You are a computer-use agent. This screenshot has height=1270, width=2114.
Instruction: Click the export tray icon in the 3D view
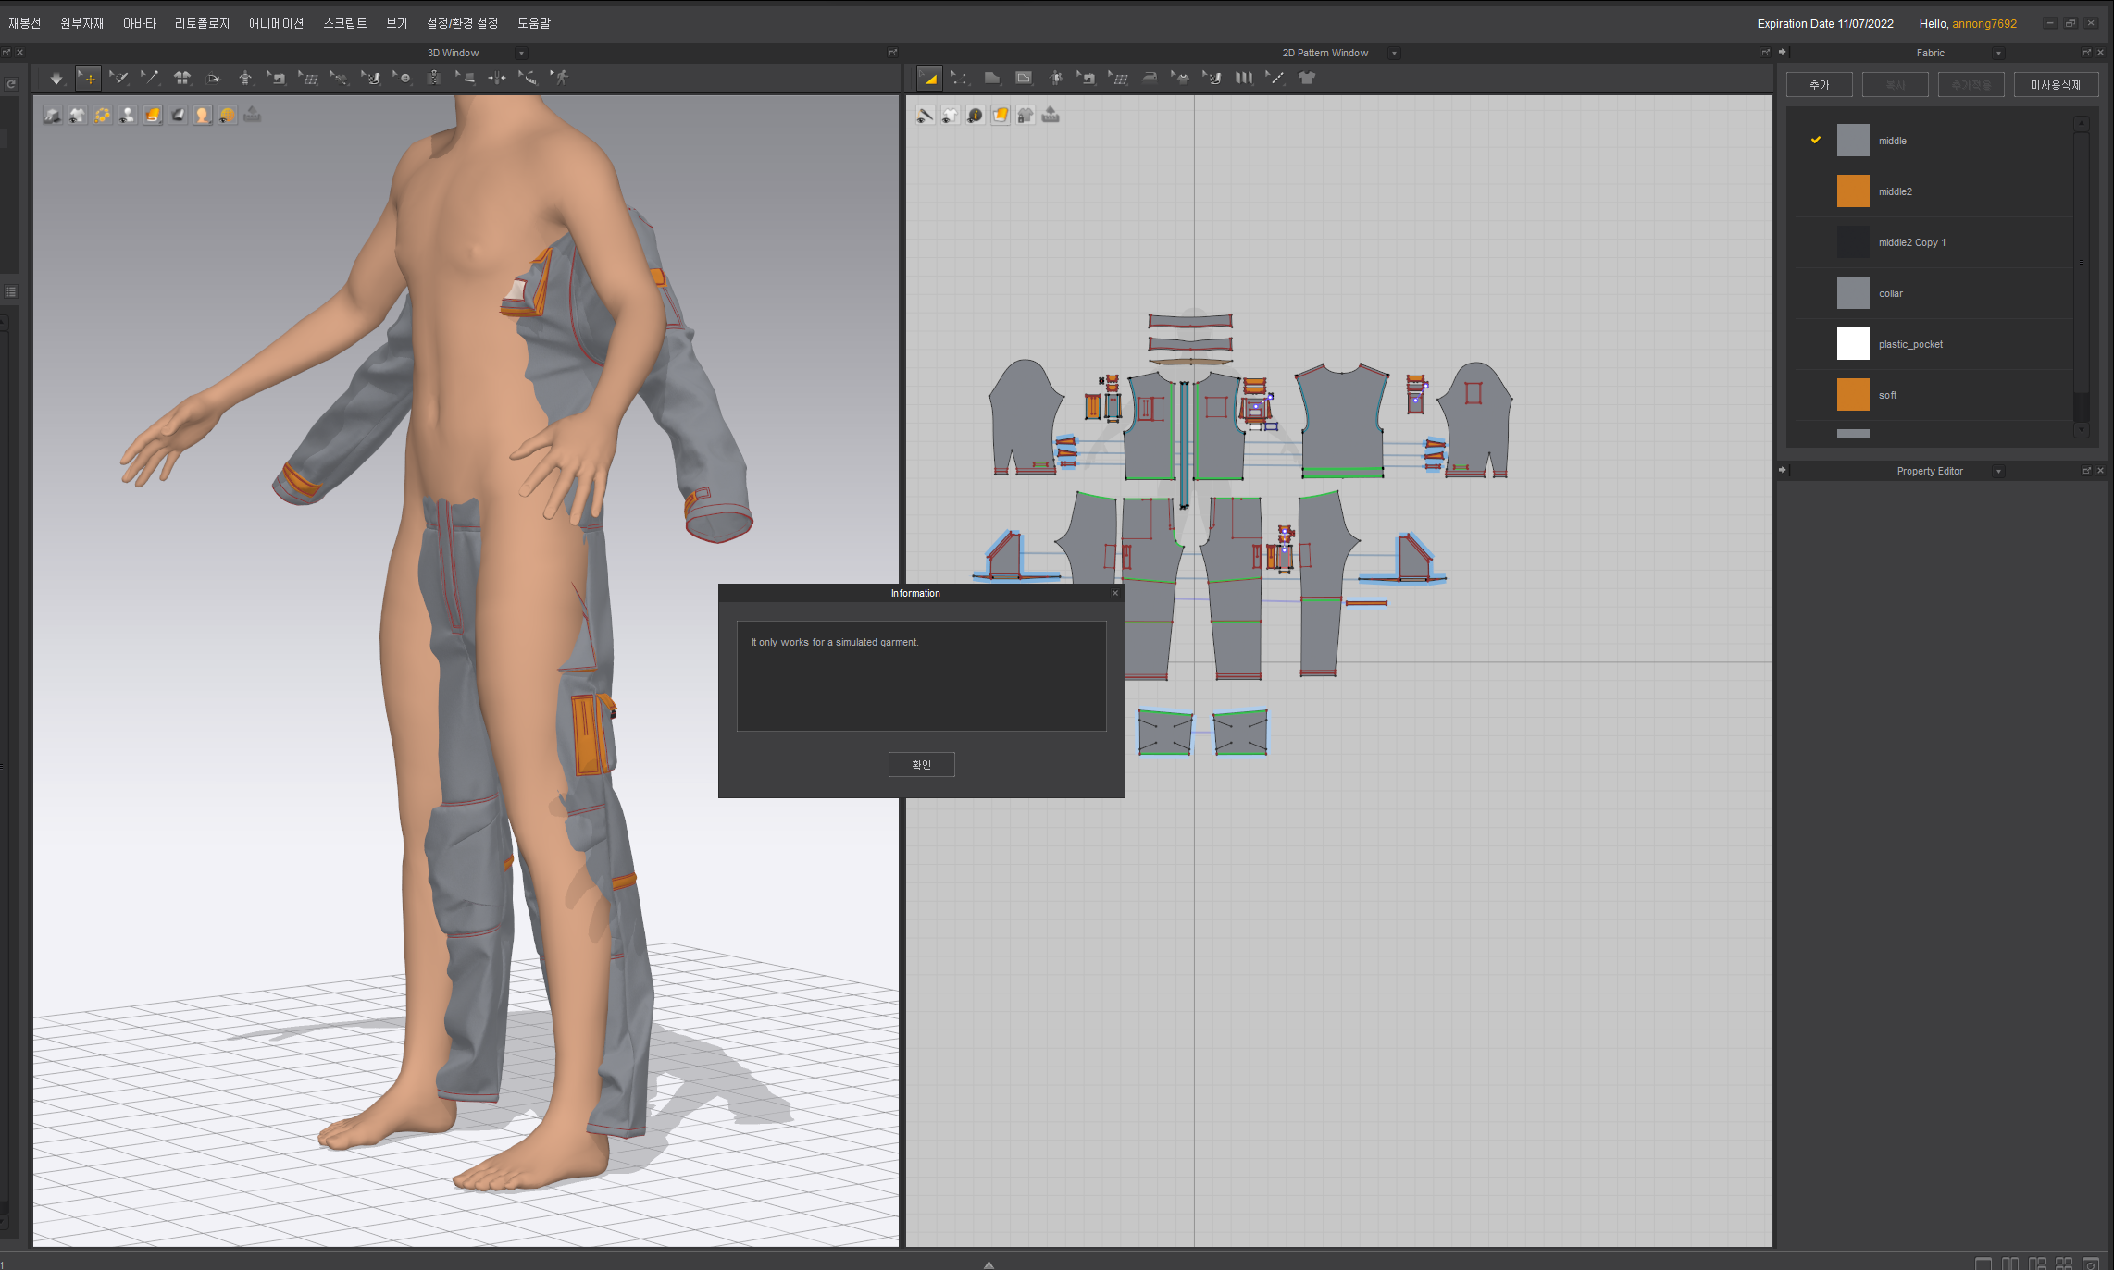pos(252,115)
